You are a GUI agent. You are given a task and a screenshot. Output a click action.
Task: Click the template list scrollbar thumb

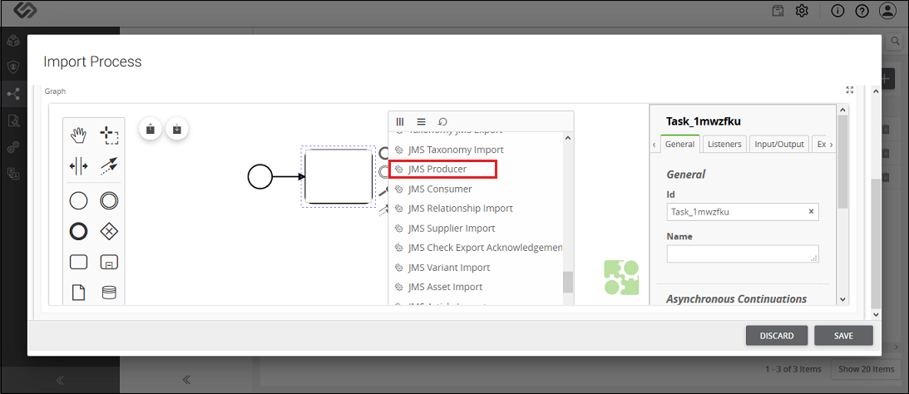(x=567, y=282)
